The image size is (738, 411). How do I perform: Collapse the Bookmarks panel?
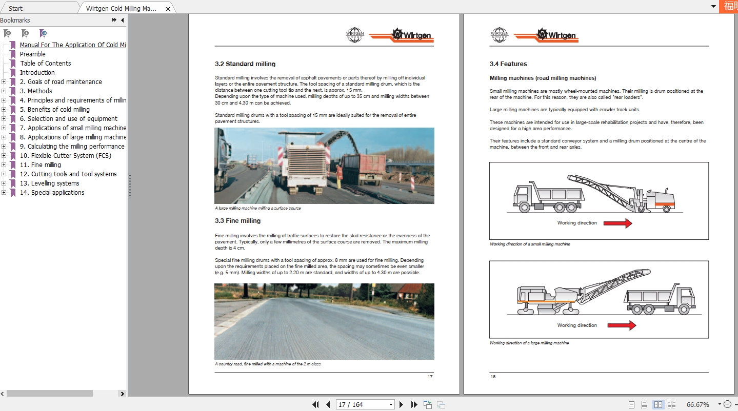(122, 20)
